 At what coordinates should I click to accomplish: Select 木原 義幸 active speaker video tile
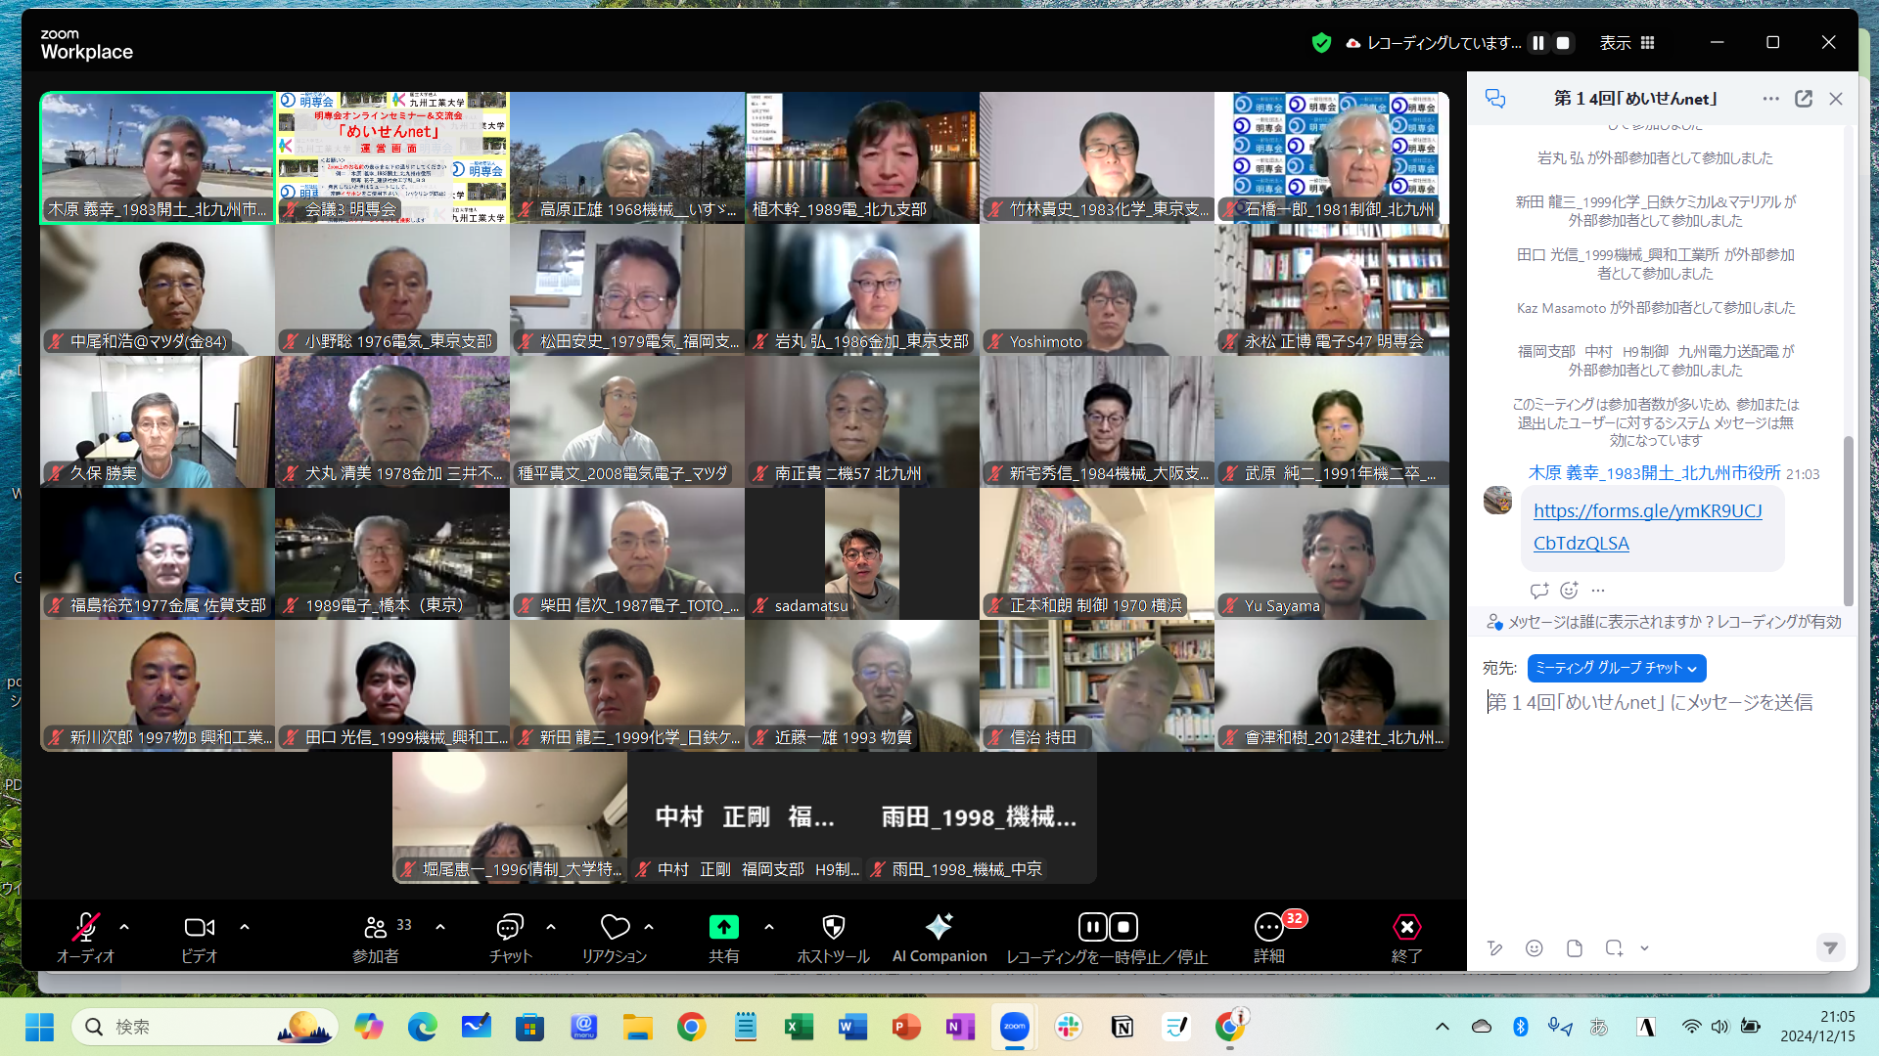coord(158,158)
